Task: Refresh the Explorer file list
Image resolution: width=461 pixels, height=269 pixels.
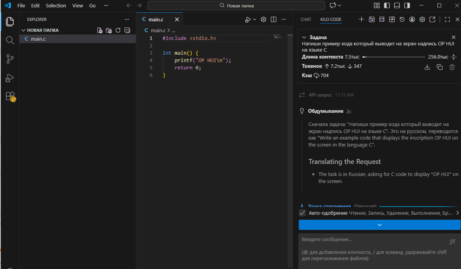Action: coord(118,30)
